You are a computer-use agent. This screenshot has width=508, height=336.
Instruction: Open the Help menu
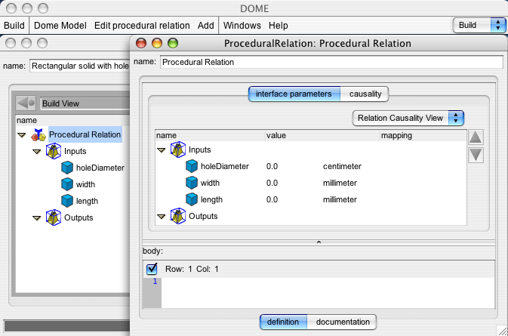(x=279, y=25)
